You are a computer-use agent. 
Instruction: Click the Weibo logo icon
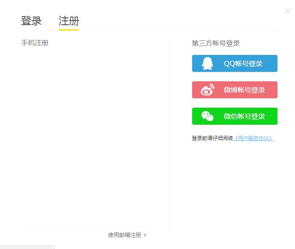coord(207,90)
